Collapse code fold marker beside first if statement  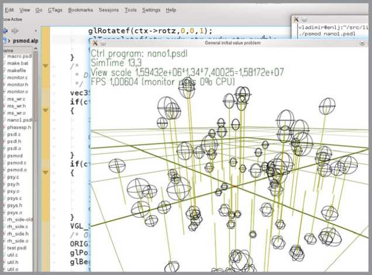pyautogui.click(x=45, y=110)
